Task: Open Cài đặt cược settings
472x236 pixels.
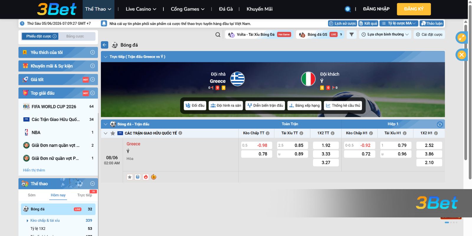Action: [x=429, y=35]
